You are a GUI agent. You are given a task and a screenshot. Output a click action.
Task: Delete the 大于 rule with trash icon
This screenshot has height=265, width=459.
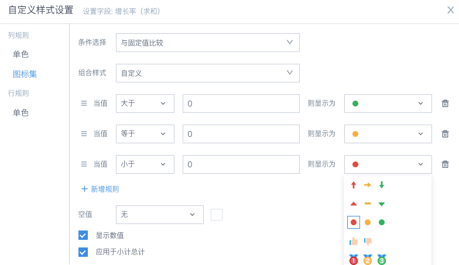point(445,104)
